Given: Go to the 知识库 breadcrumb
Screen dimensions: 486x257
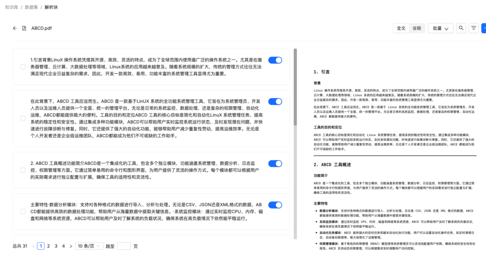Looking at the screenshot, I should point(11,7).
